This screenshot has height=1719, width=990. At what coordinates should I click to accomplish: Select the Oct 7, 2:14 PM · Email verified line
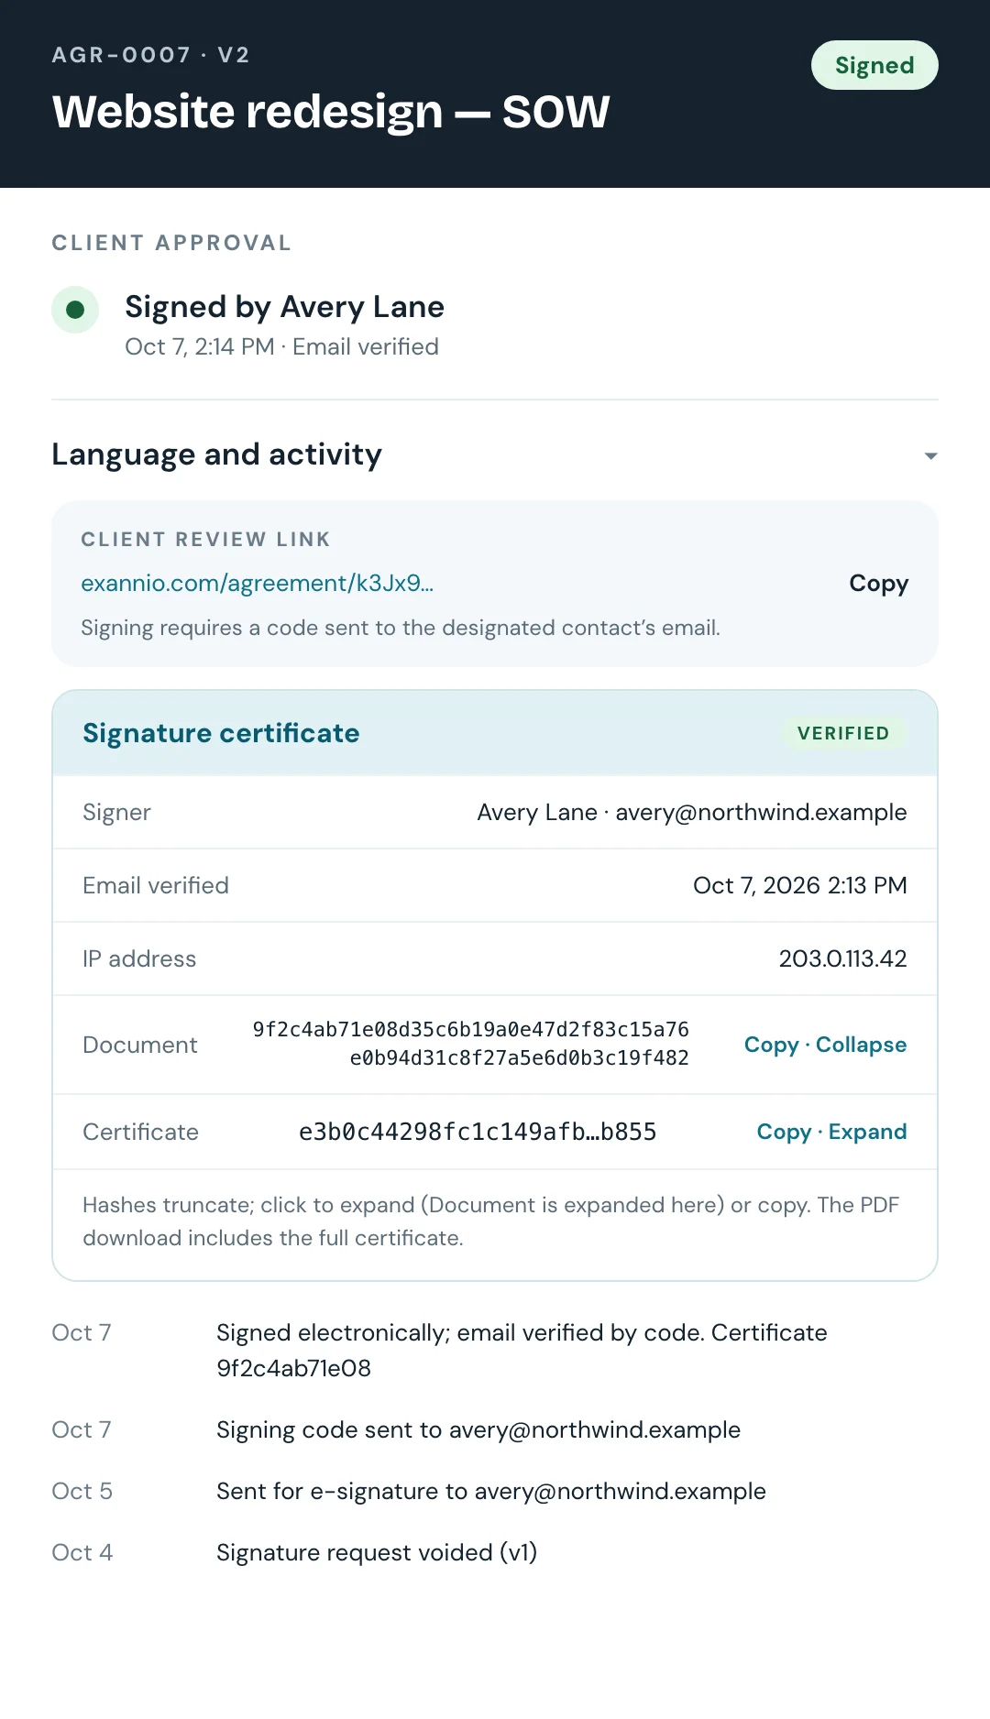[x=281, y=347]
